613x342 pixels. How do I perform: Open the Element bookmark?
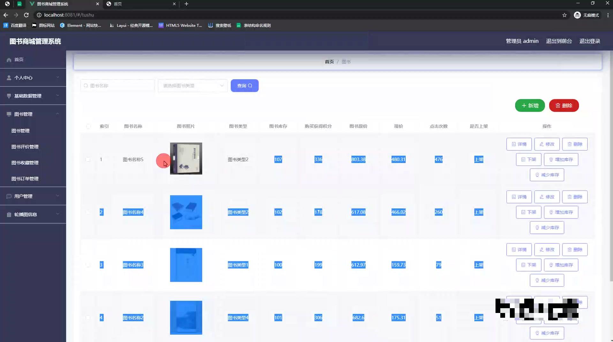(x=80, y=26)
